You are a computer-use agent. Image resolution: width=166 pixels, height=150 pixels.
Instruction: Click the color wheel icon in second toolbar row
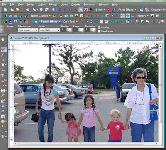87,16
